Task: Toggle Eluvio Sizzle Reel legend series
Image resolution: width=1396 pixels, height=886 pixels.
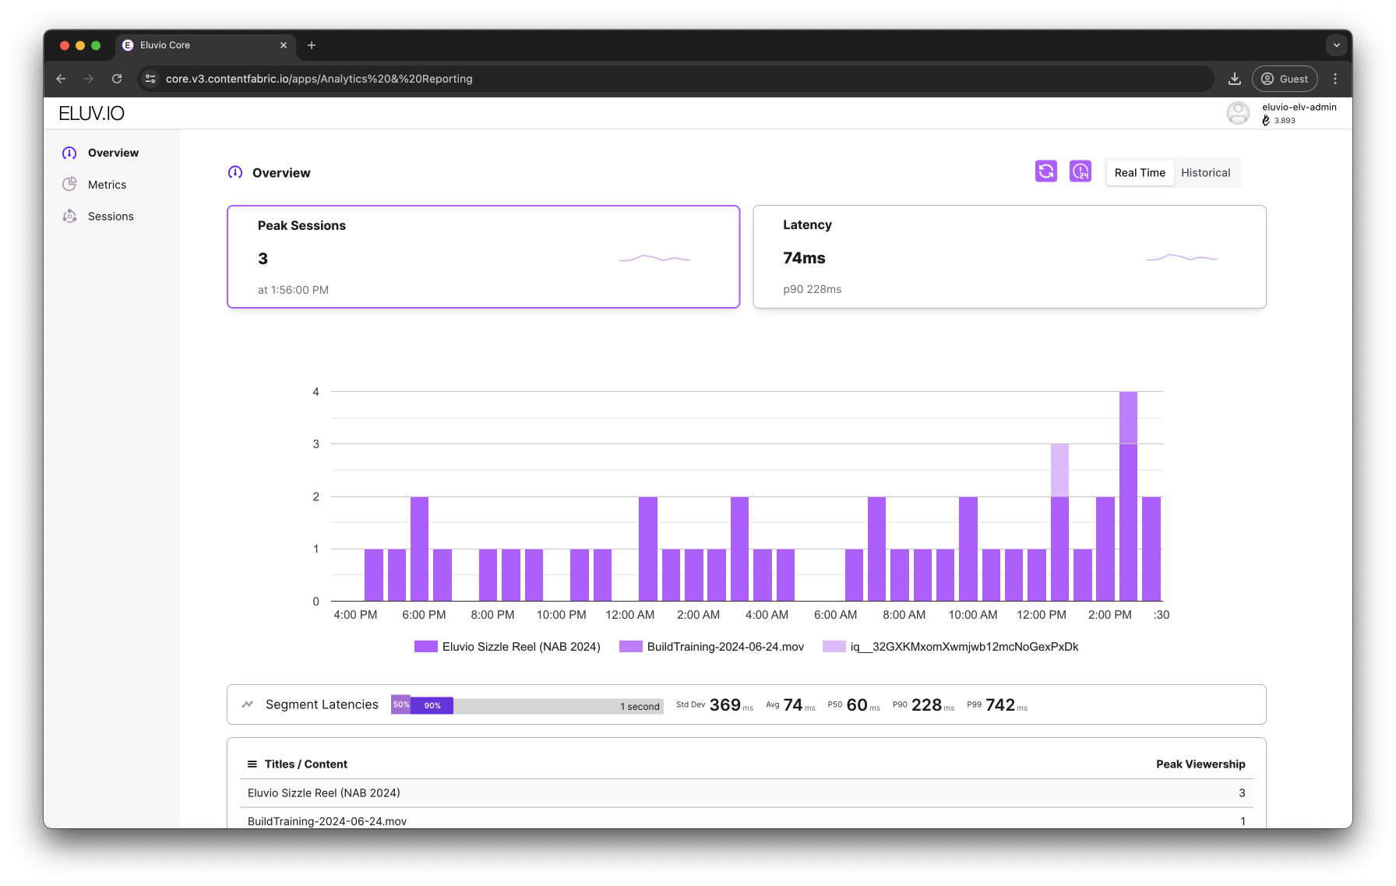Action: pos(507,647)
